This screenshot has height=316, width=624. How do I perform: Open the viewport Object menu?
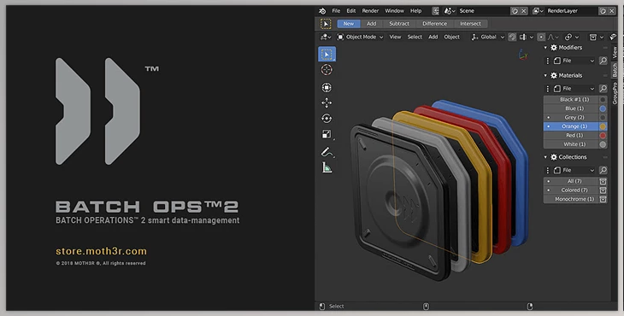click(451, 37)
